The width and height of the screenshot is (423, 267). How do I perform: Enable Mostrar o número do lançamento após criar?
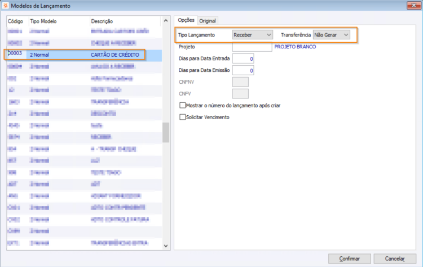(183, 106)
